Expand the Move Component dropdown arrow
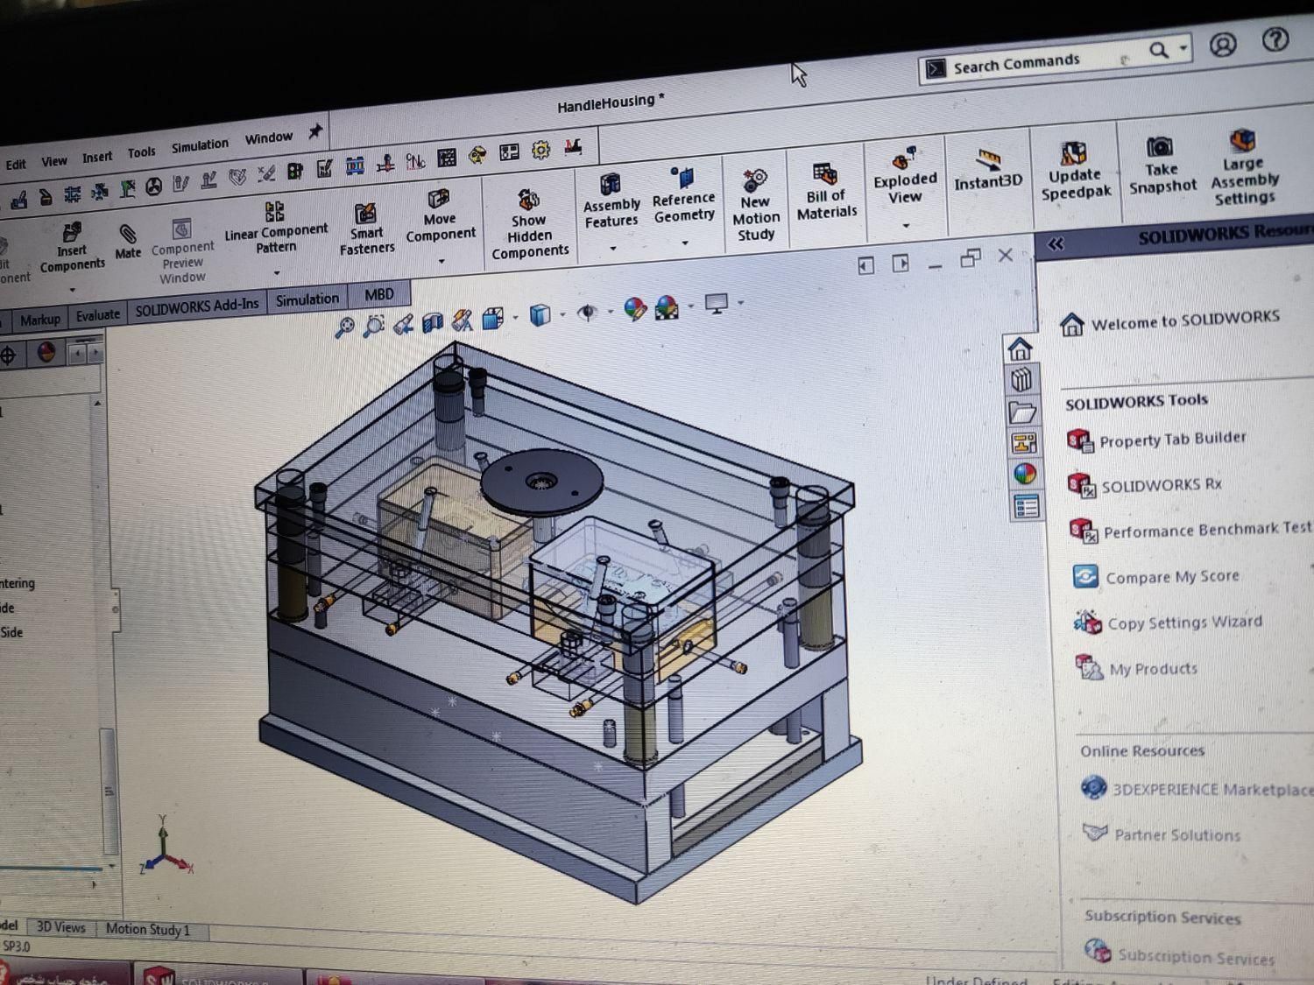The image size is (1314, 985). pyautogui.click(x=442, y=261)
